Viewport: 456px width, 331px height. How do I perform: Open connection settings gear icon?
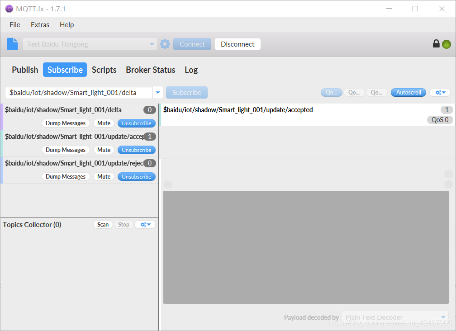coord(165,44)
